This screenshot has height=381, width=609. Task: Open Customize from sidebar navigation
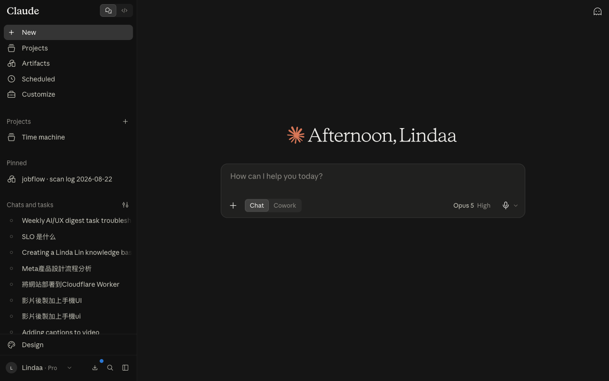pyautogui.click(x=68, y=94)
